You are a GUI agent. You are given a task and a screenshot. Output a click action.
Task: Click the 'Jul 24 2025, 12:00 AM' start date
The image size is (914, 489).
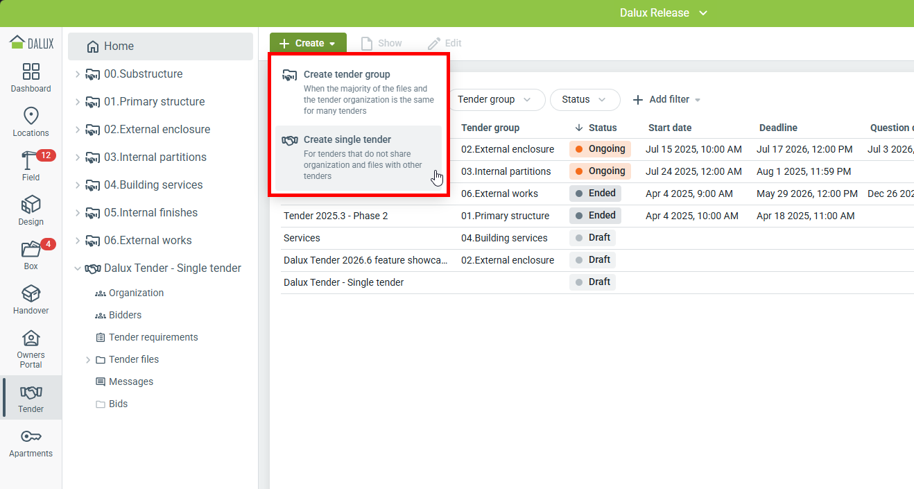tap(693, 171)
